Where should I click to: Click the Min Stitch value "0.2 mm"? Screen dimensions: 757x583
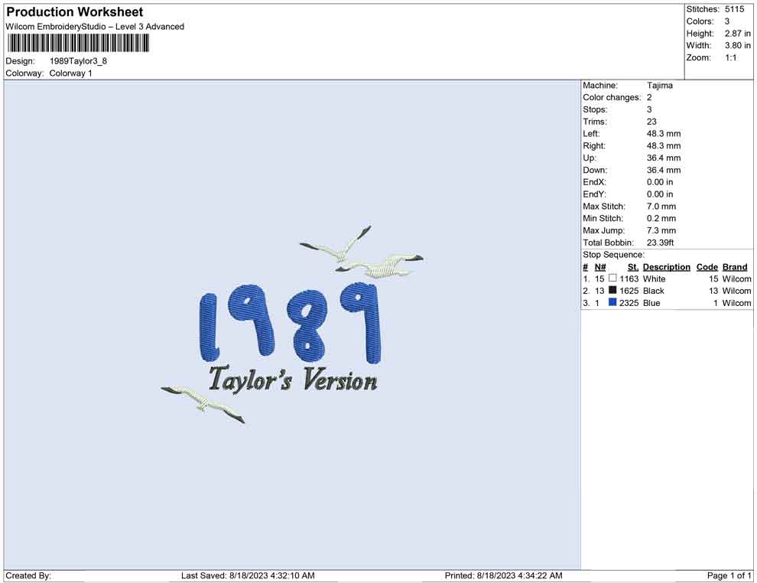[661, 218]
